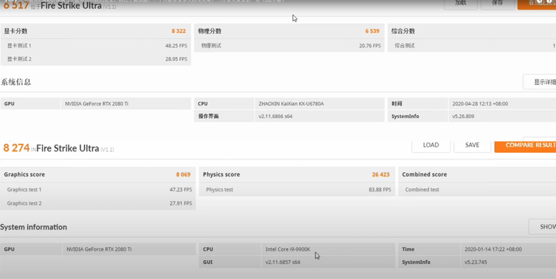
Task: Click the System information heading
Action: (34, 227)
